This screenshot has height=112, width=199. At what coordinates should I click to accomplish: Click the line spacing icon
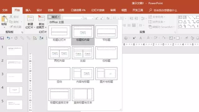click(x=143, y=18)
